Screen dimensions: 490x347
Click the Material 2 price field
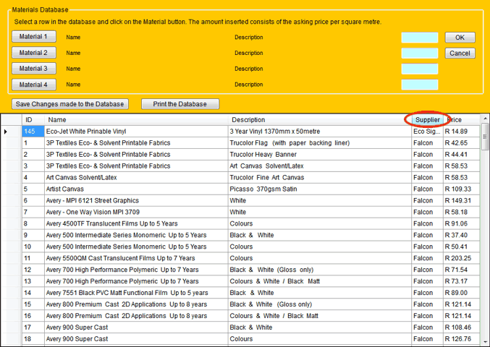tap(420, 53)
